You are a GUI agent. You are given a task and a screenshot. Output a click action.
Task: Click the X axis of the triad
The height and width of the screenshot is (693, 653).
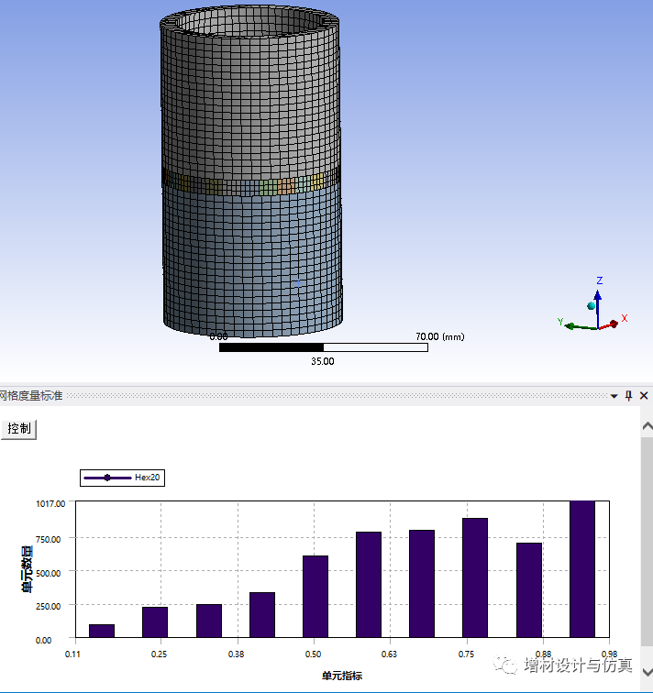(614, 323)
